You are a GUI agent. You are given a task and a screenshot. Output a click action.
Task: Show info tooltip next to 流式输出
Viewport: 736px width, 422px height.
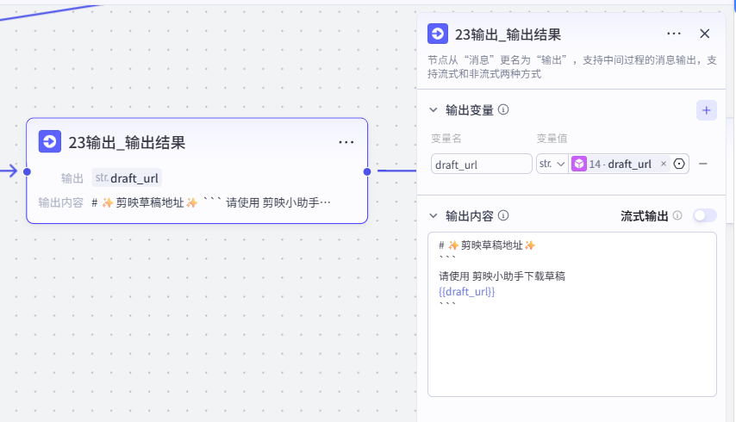click(677, 215)
